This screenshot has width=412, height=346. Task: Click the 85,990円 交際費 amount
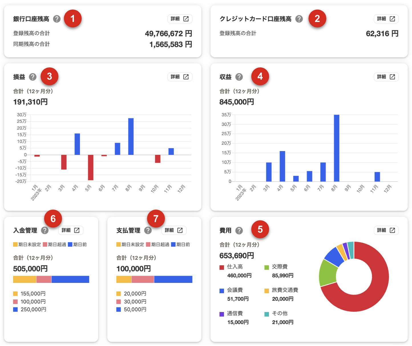pyautogui.click(x=283, y=275)
